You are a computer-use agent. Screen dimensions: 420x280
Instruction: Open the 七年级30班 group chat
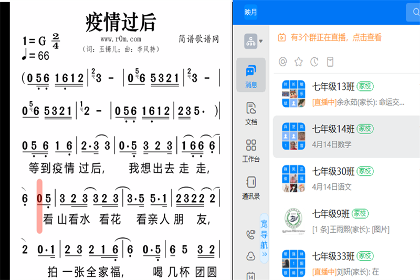tap(346, 178)
